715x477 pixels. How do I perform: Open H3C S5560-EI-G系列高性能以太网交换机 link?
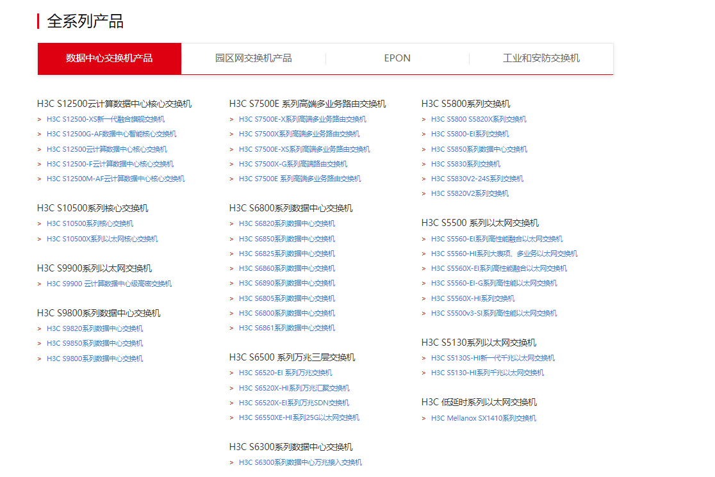(x=495, y=284)
